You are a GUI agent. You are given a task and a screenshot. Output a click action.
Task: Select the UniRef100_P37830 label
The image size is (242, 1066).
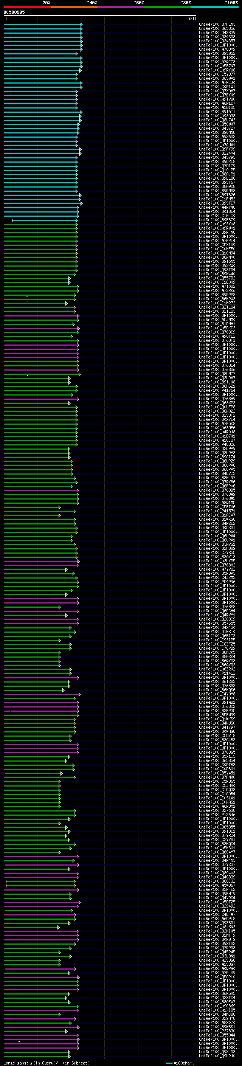tap(217, 1031)
